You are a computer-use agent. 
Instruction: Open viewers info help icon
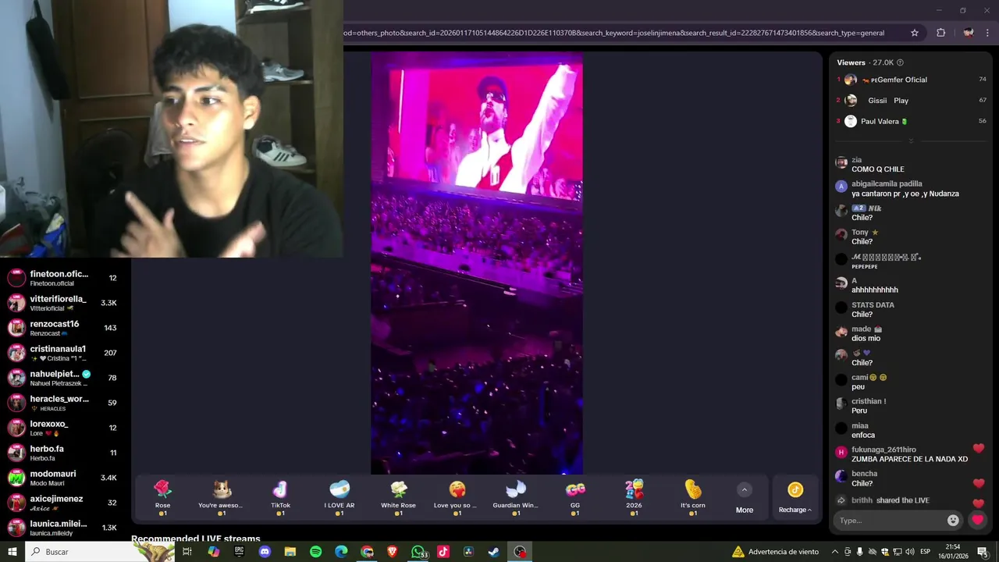point(900,62)
